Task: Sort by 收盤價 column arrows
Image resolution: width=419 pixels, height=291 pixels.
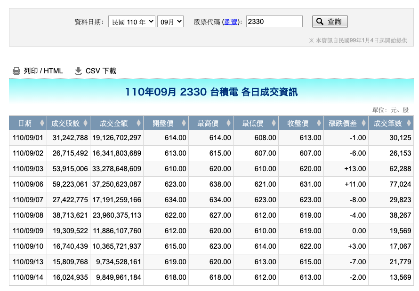Action: [x=319, y=123]
